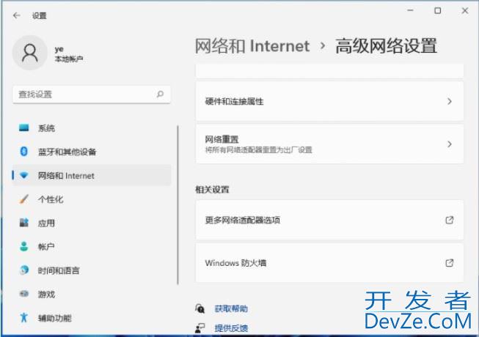Click the 提供反馈 link
479x337 pixels.
click(231, 328)
